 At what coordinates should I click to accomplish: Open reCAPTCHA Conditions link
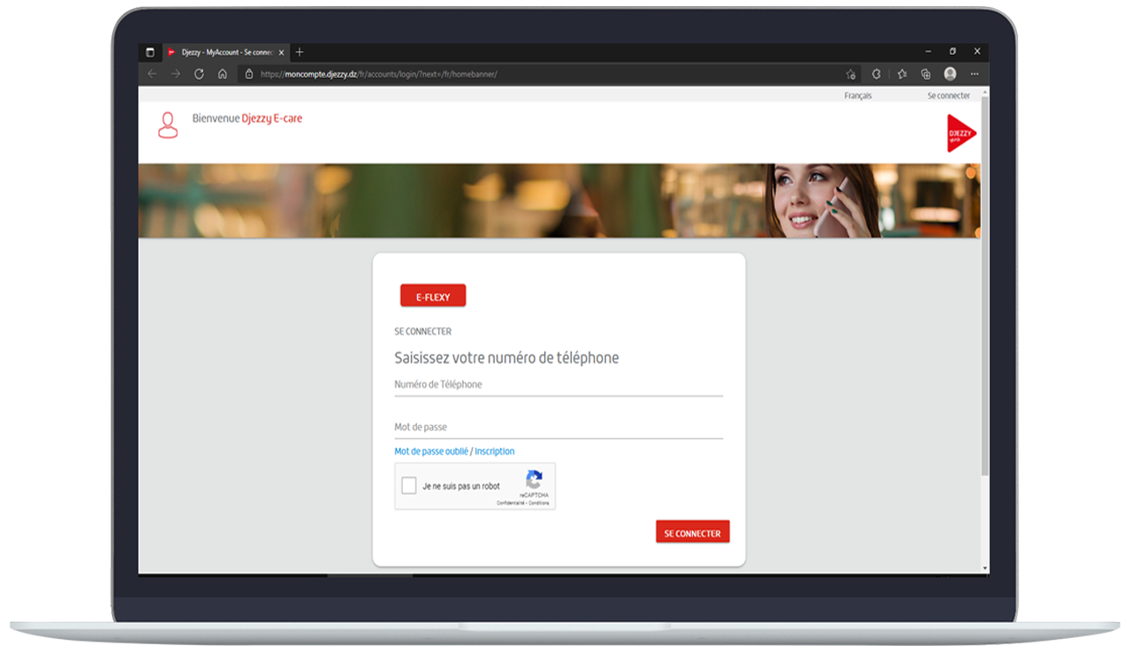coord(539,503)
